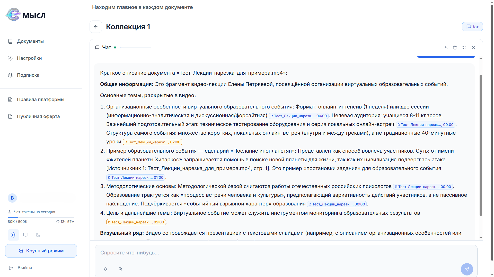This screenshot has height=277, width=494.
Task: Click the lightbulb icon under input
Action: [105, 269]
